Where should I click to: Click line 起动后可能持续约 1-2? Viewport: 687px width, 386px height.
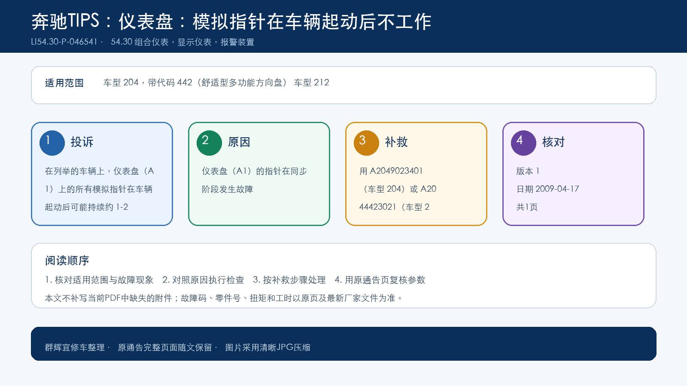87,207
